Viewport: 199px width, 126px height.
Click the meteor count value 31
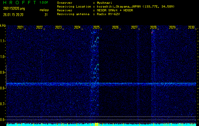(x=46, y=14)
